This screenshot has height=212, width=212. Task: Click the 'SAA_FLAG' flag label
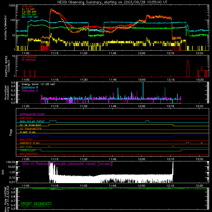(26, 139)
